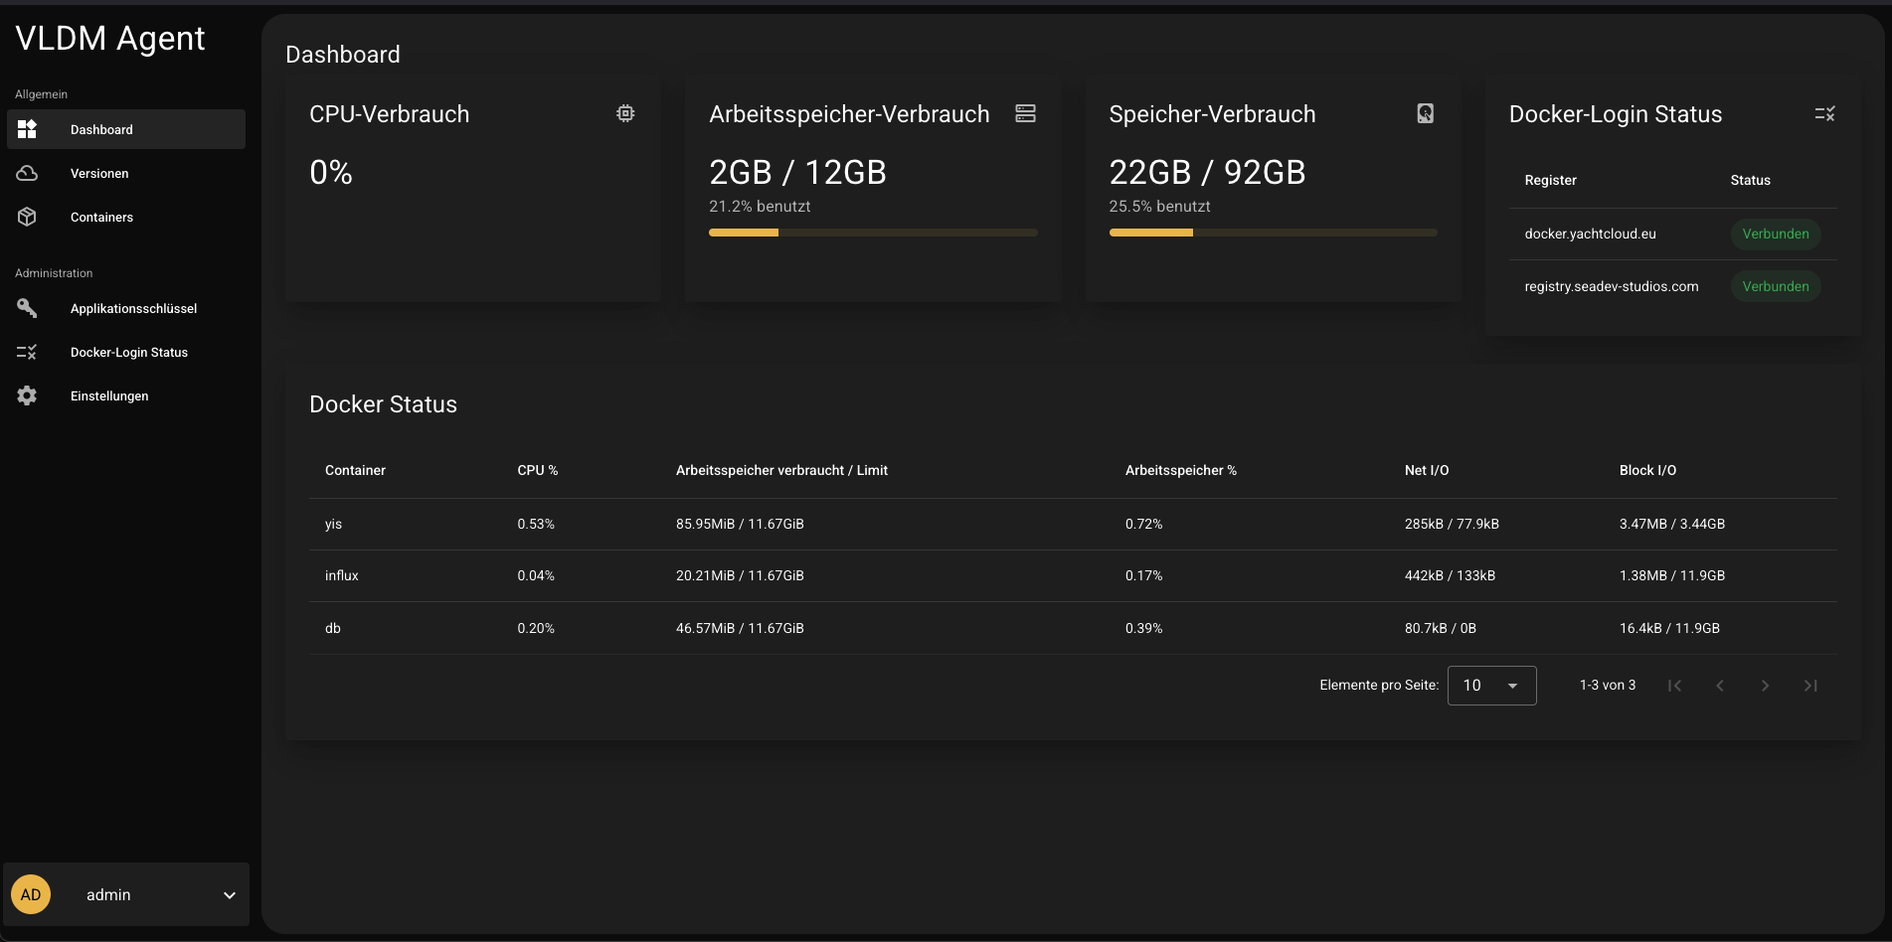Click the hard drive icon in Speicher-Verbrauch card
Image resolution: width=1892 pixels, height=942 pixels.
tap(1425, 113)
